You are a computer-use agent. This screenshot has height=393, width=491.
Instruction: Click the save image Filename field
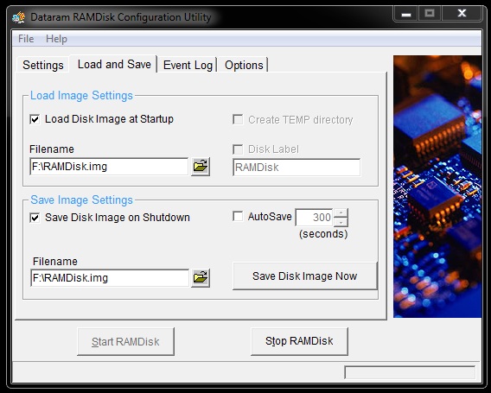coord(110,278)
